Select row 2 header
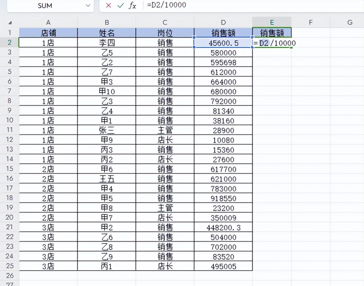The height and width of the screenshot is (286, 364). 9,42
